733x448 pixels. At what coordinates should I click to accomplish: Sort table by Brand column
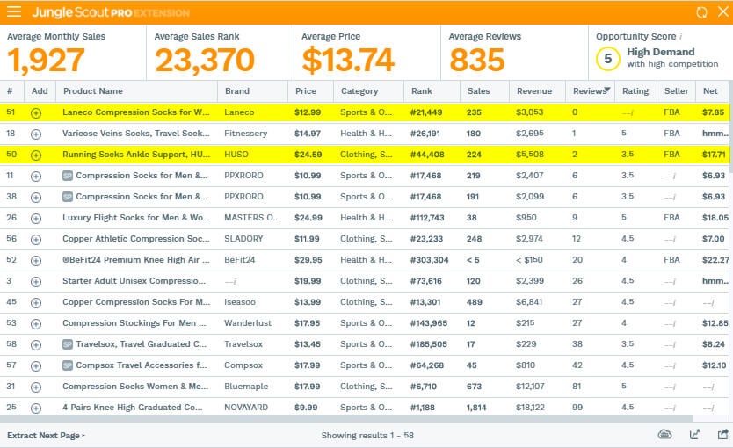252,91
